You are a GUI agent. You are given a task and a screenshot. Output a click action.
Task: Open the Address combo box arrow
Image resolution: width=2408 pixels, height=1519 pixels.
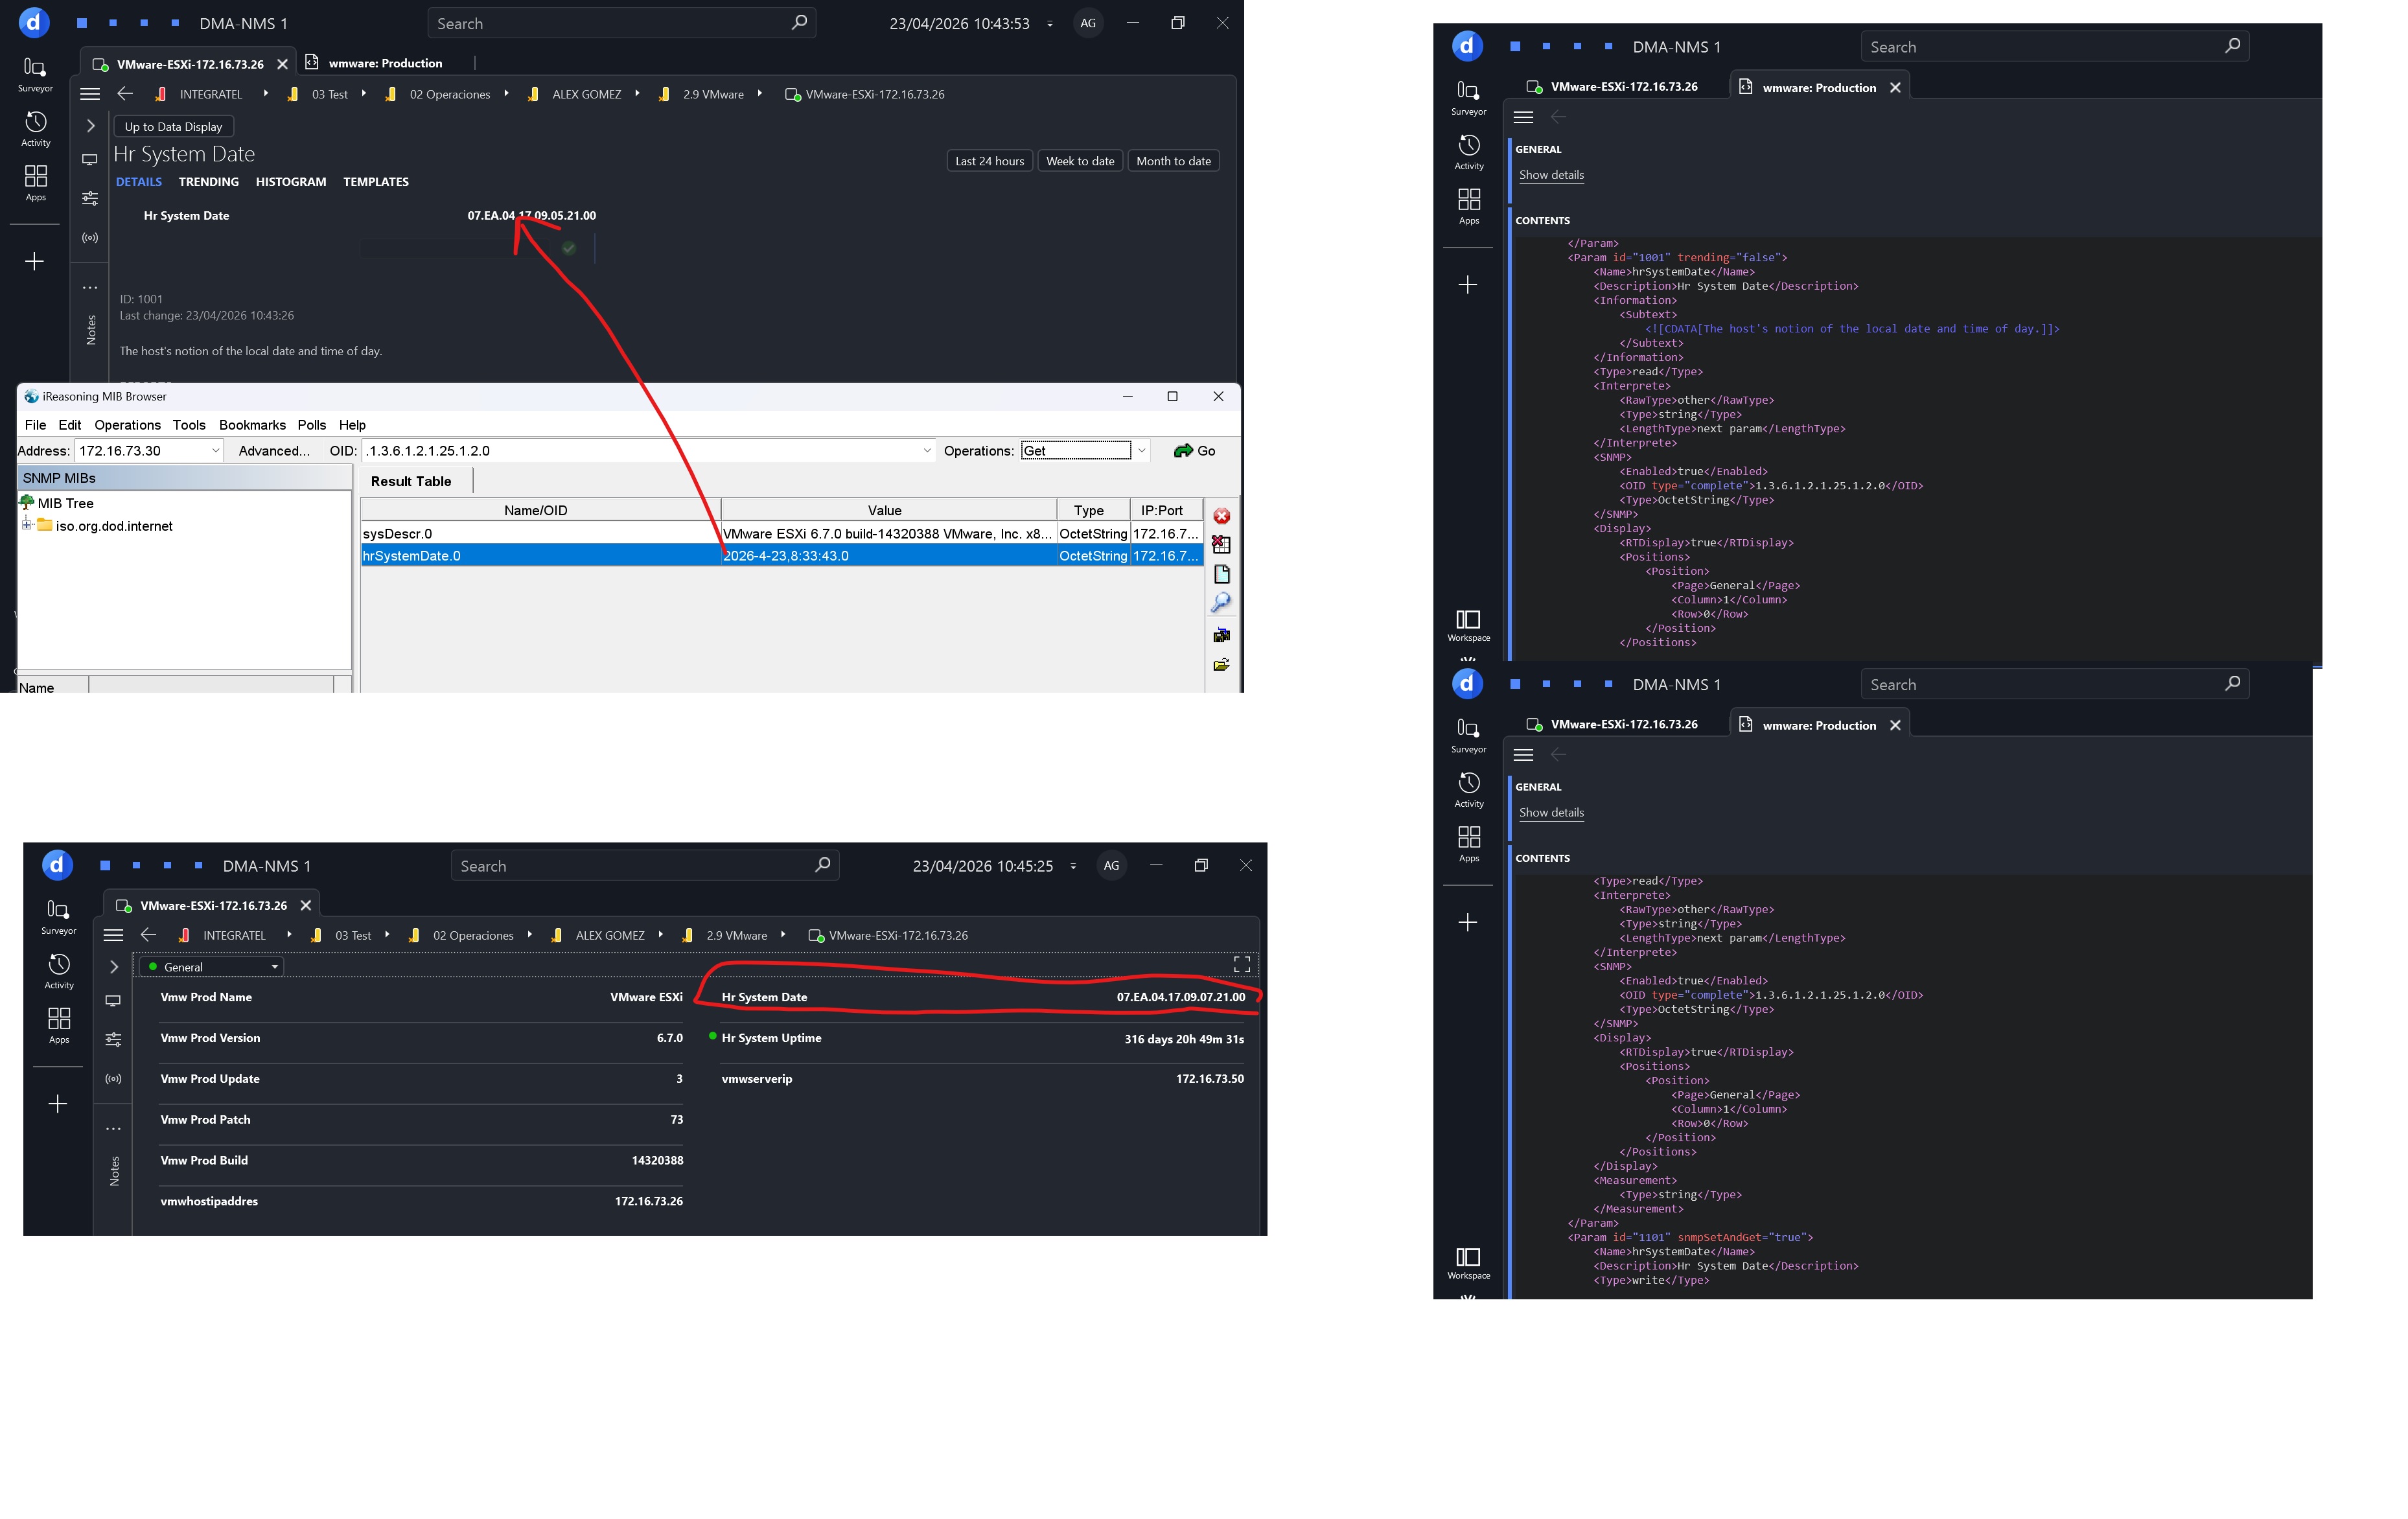click(x=215, y=451)
